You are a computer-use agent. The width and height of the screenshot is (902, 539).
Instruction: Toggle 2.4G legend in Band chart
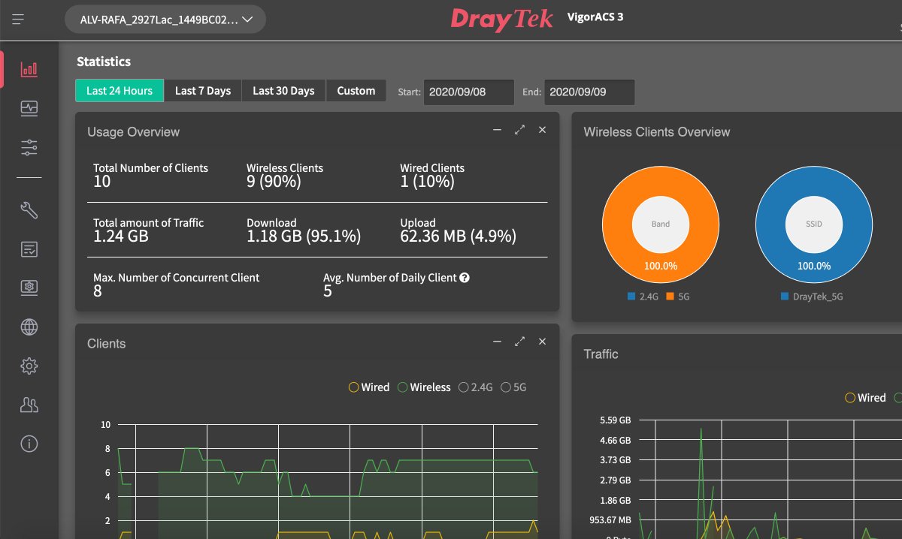[643, 297]
